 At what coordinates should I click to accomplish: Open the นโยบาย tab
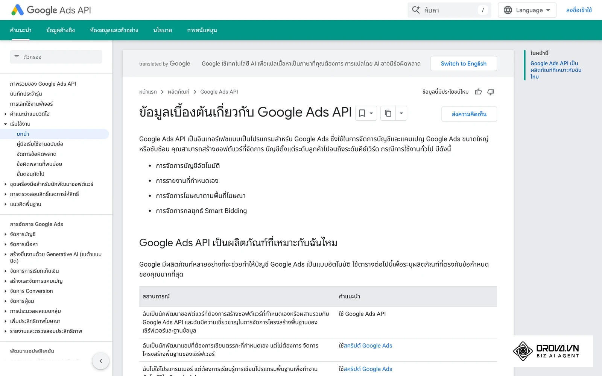pyautogui.click(x=163, y=30)
